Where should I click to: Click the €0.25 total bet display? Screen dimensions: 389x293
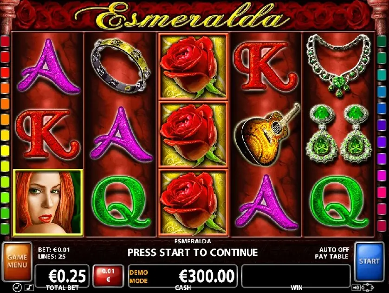pos(62,276)
